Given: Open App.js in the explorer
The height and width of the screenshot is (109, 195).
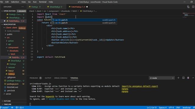Looking at the screenshot, I should tap(11, 71).
